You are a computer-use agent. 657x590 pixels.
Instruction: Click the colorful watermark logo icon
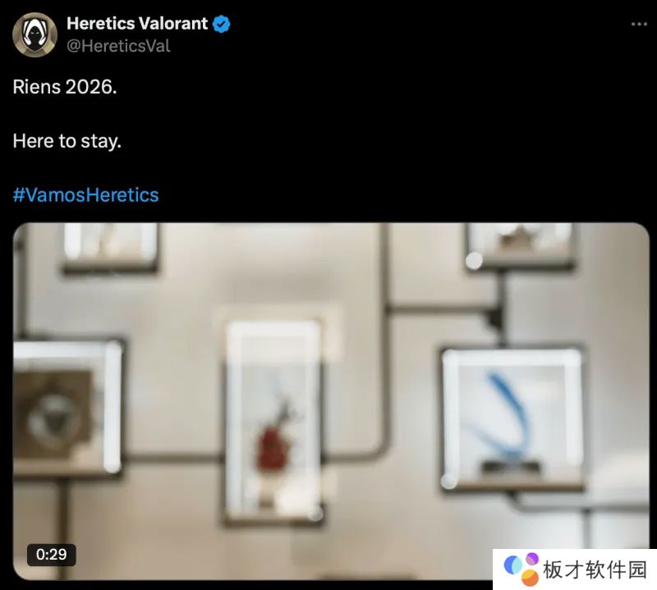tap(521, 569)
